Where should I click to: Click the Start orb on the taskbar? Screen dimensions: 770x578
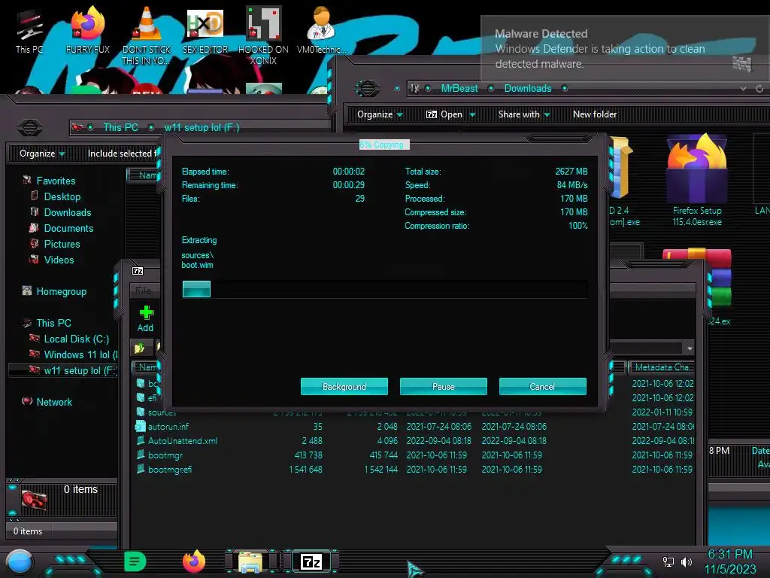click(20, 561)
